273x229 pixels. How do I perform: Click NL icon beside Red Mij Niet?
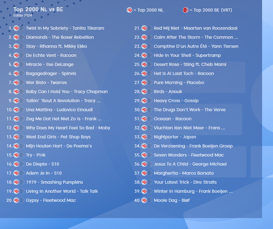coord(144,28)
